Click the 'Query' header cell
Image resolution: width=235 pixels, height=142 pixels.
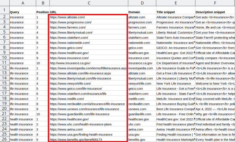23,10
